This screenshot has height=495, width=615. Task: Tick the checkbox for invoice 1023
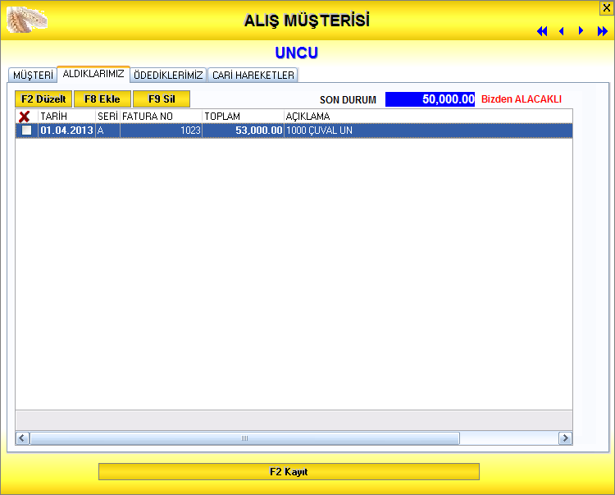[x=27, y=131]
